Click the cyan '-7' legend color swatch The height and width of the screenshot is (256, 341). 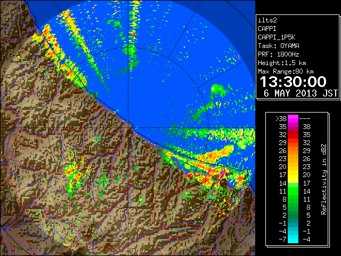click(293, 239)
